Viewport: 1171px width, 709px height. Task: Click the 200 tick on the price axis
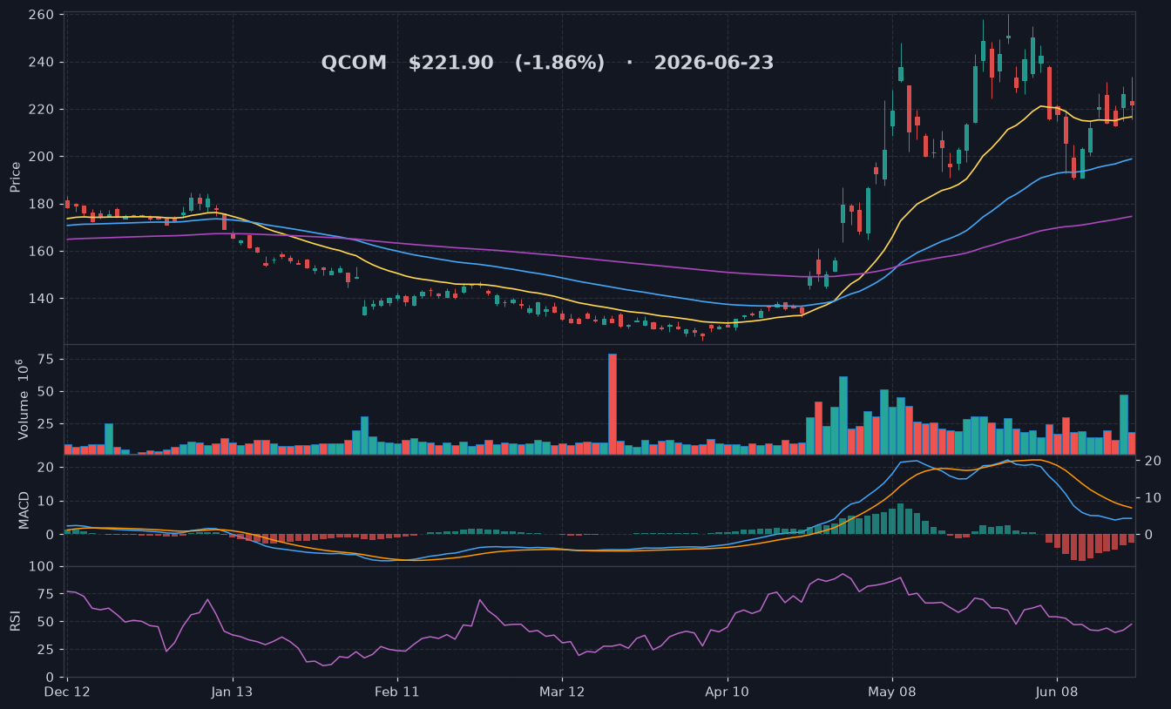tap(42, 157)
